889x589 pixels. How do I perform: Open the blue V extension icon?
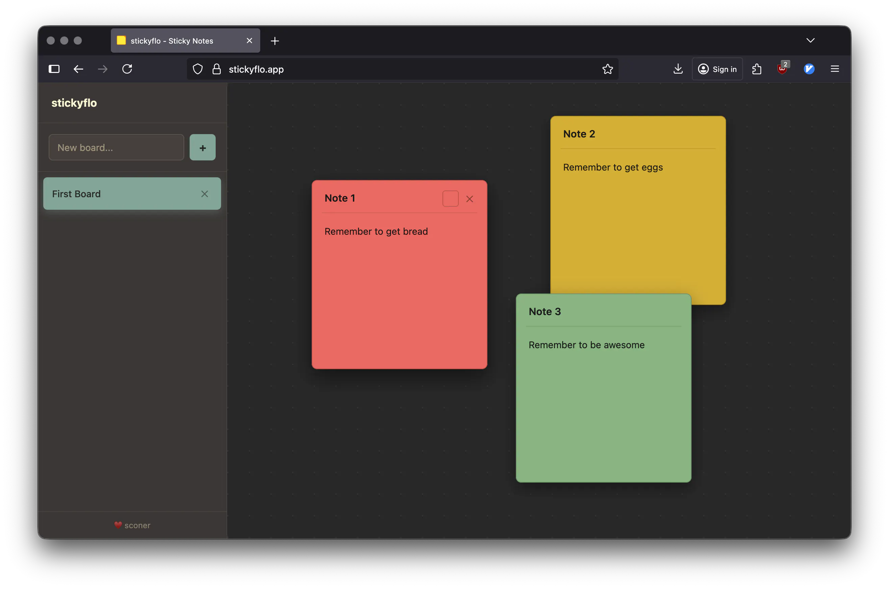pos(809,69)
